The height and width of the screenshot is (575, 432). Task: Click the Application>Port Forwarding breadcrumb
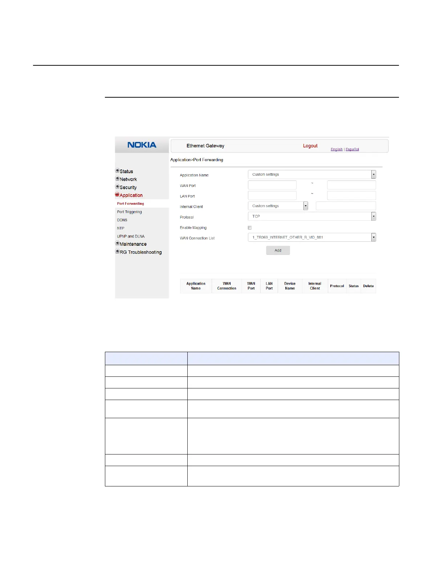(x=197, y=160)
